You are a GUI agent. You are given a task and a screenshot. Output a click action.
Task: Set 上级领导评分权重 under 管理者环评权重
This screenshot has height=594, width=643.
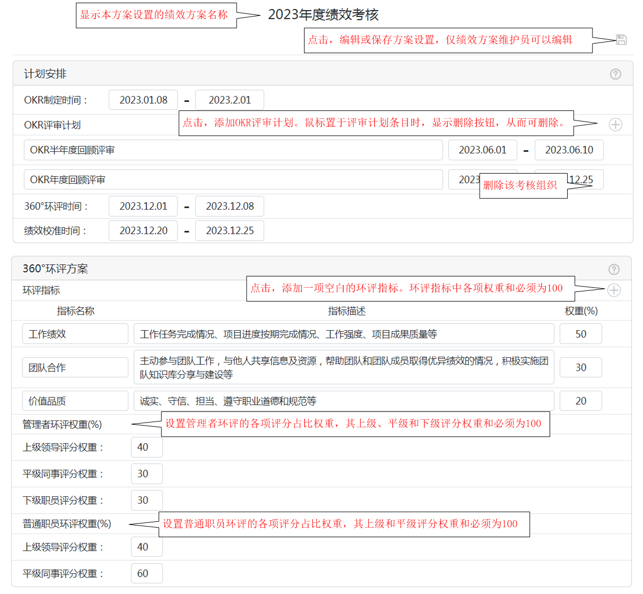click(x=147, y=447)
